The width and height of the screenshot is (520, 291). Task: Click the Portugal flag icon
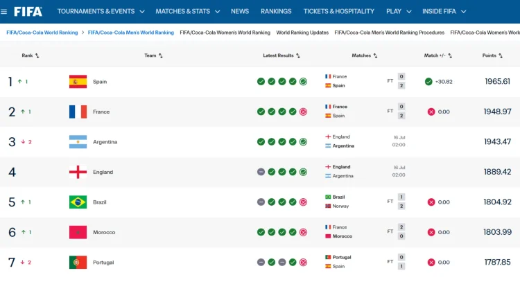pos(78,262)
